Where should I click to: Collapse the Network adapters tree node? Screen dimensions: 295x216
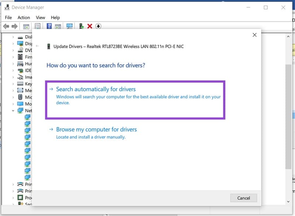tap(13, 111)
